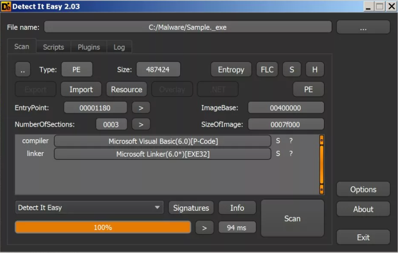Click the arrow next to NumberOfSections
Screen dimensions: 398x253
click(x=141, y=124)
